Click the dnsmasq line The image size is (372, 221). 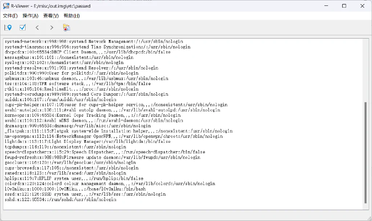pos(78,126)
